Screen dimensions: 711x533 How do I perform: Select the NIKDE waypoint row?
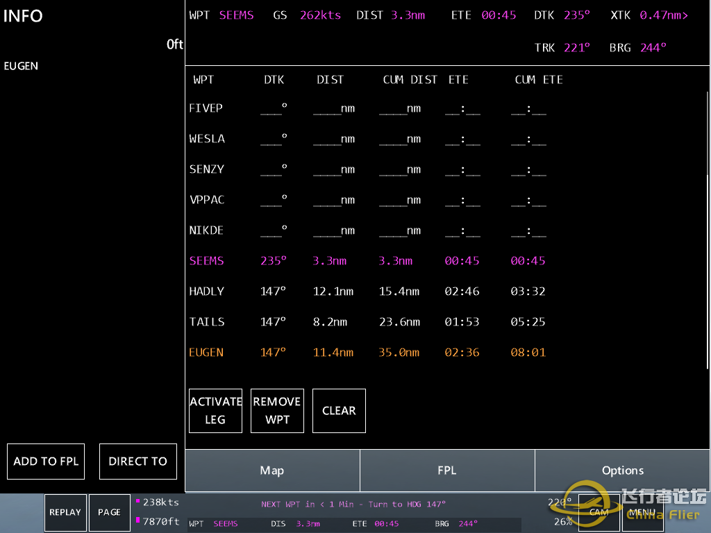tap(368, 230)
